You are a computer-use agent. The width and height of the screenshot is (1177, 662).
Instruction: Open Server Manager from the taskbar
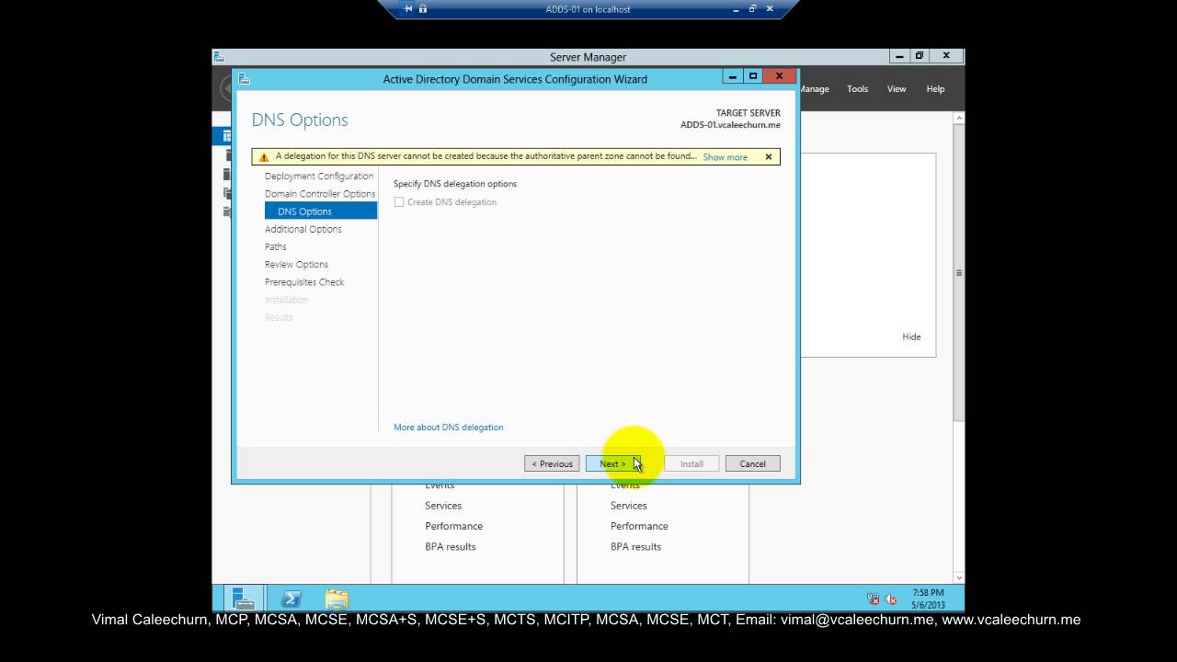[244, 599]
